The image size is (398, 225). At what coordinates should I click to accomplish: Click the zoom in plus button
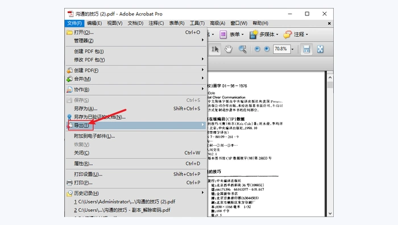pyautogui.click(x=267, y=49)
